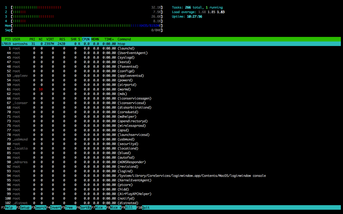Viewport: 343px width, 214px height.
Task: Click the Uptime 10:27:56 readout
Action: pos(187,17)
